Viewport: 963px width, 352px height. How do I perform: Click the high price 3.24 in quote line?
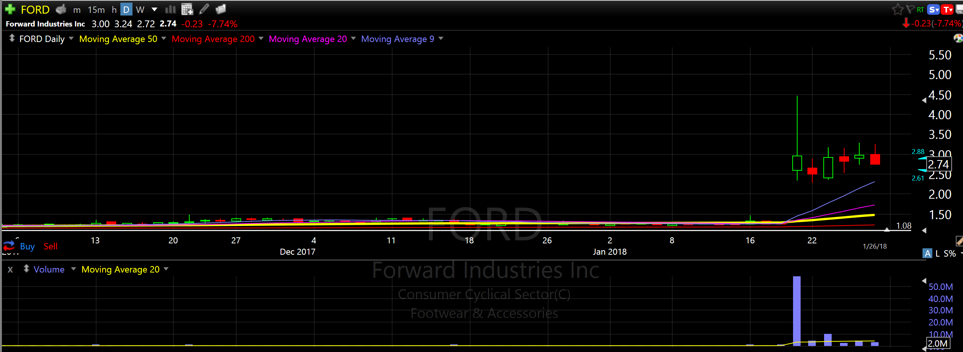(x=123, y=24)
